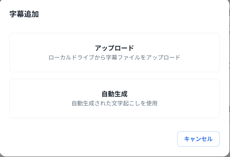Choose 自動生成 to add subtitles
Viewport: 230px width, 157px height.
point(114,98)
